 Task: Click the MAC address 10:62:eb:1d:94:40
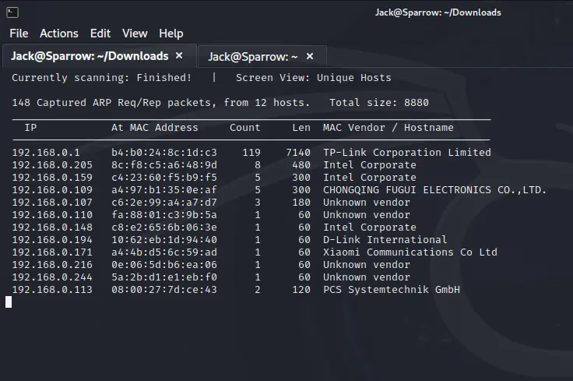[164, 239]
